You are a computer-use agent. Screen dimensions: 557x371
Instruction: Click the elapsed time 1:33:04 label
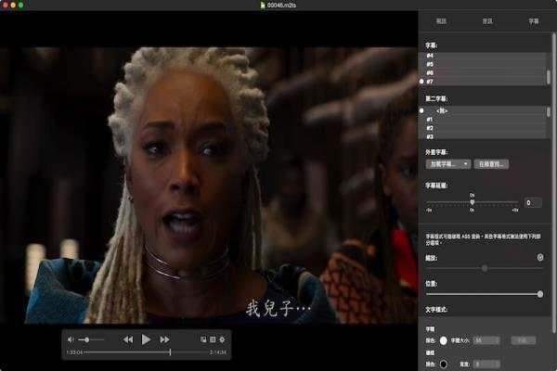coord(74,352)
